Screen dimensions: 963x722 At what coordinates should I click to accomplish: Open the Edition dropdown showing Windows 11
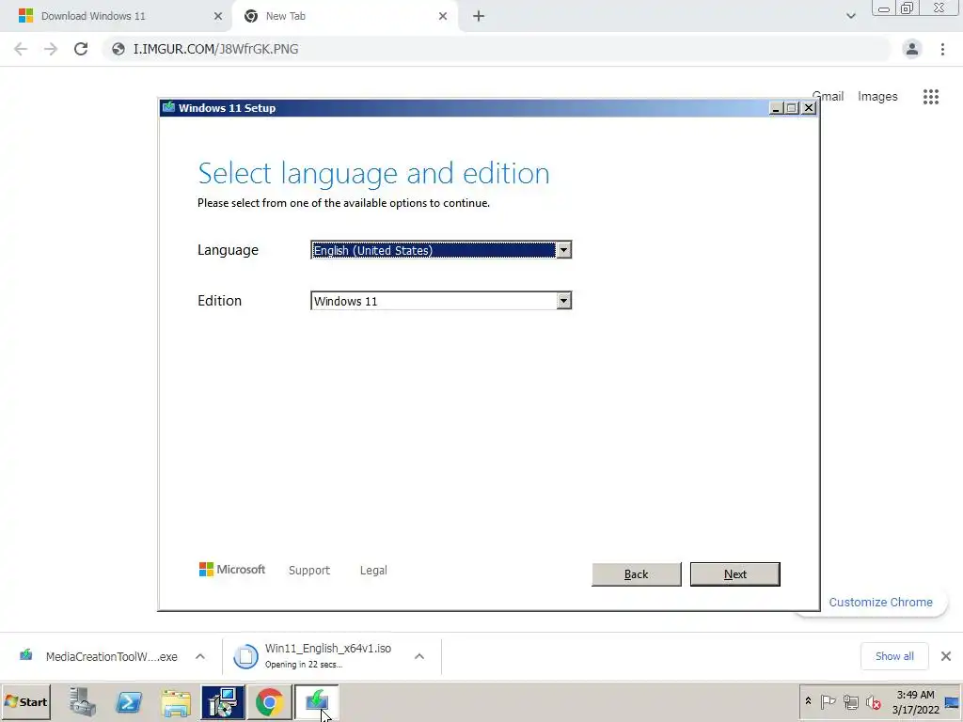(441, 301)
